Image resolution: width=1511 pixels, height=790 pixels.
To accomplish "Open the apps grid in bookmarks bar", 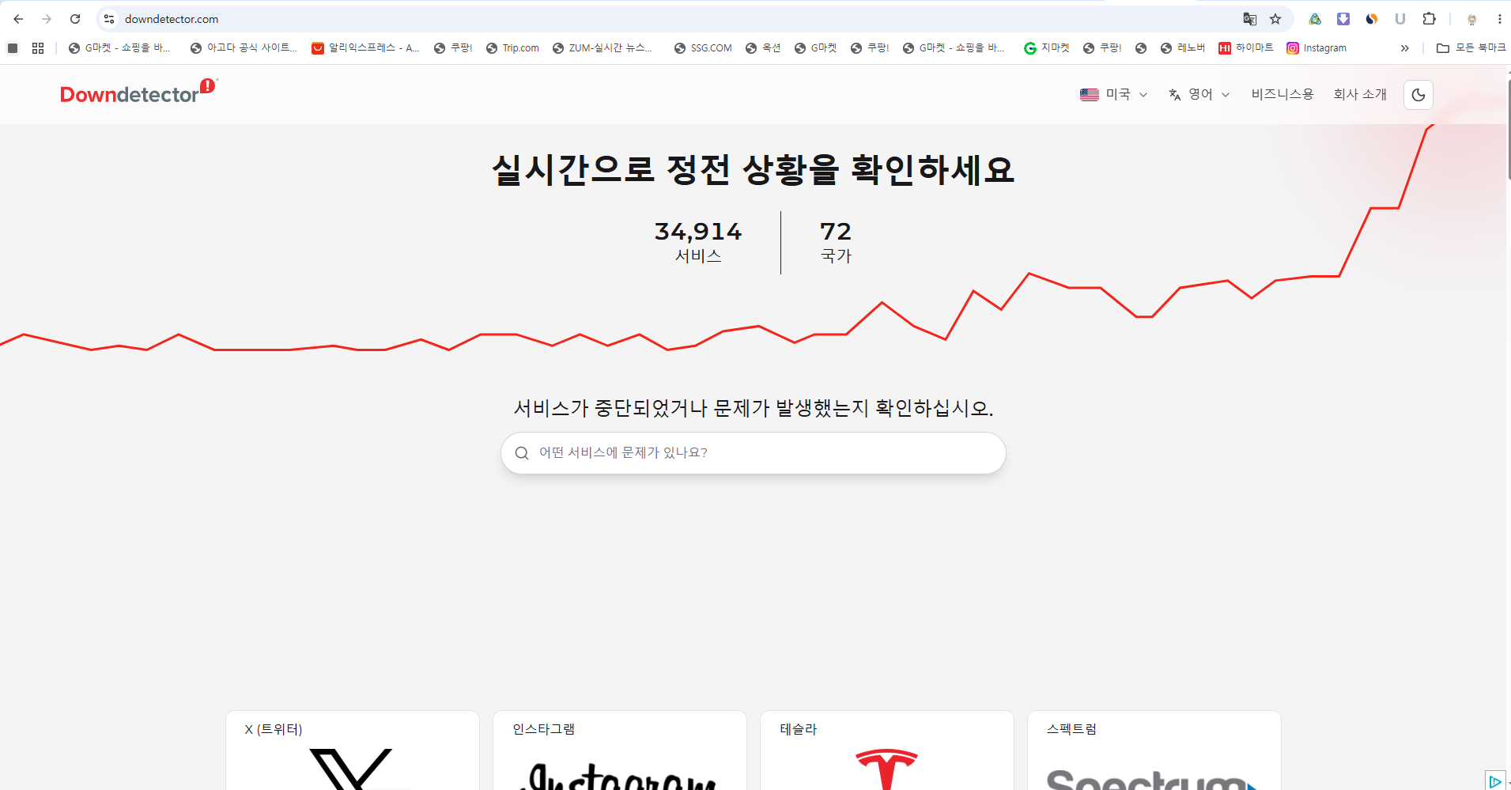I will pyautogui.click(x=38, y=48).
